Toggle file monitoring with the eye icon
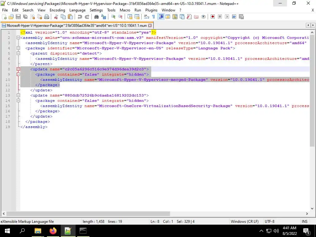The width and height of the screenshot is (316, 237). 203,17
